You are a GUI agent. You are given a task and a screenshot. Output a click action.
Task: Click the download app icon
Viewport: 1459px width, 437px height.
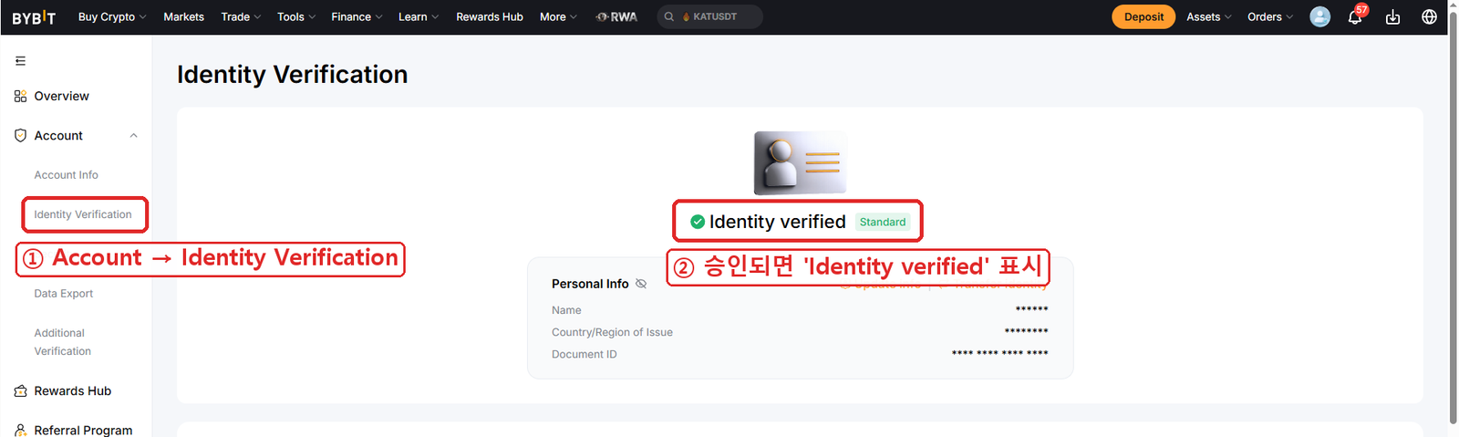(x=1392, y=16)
